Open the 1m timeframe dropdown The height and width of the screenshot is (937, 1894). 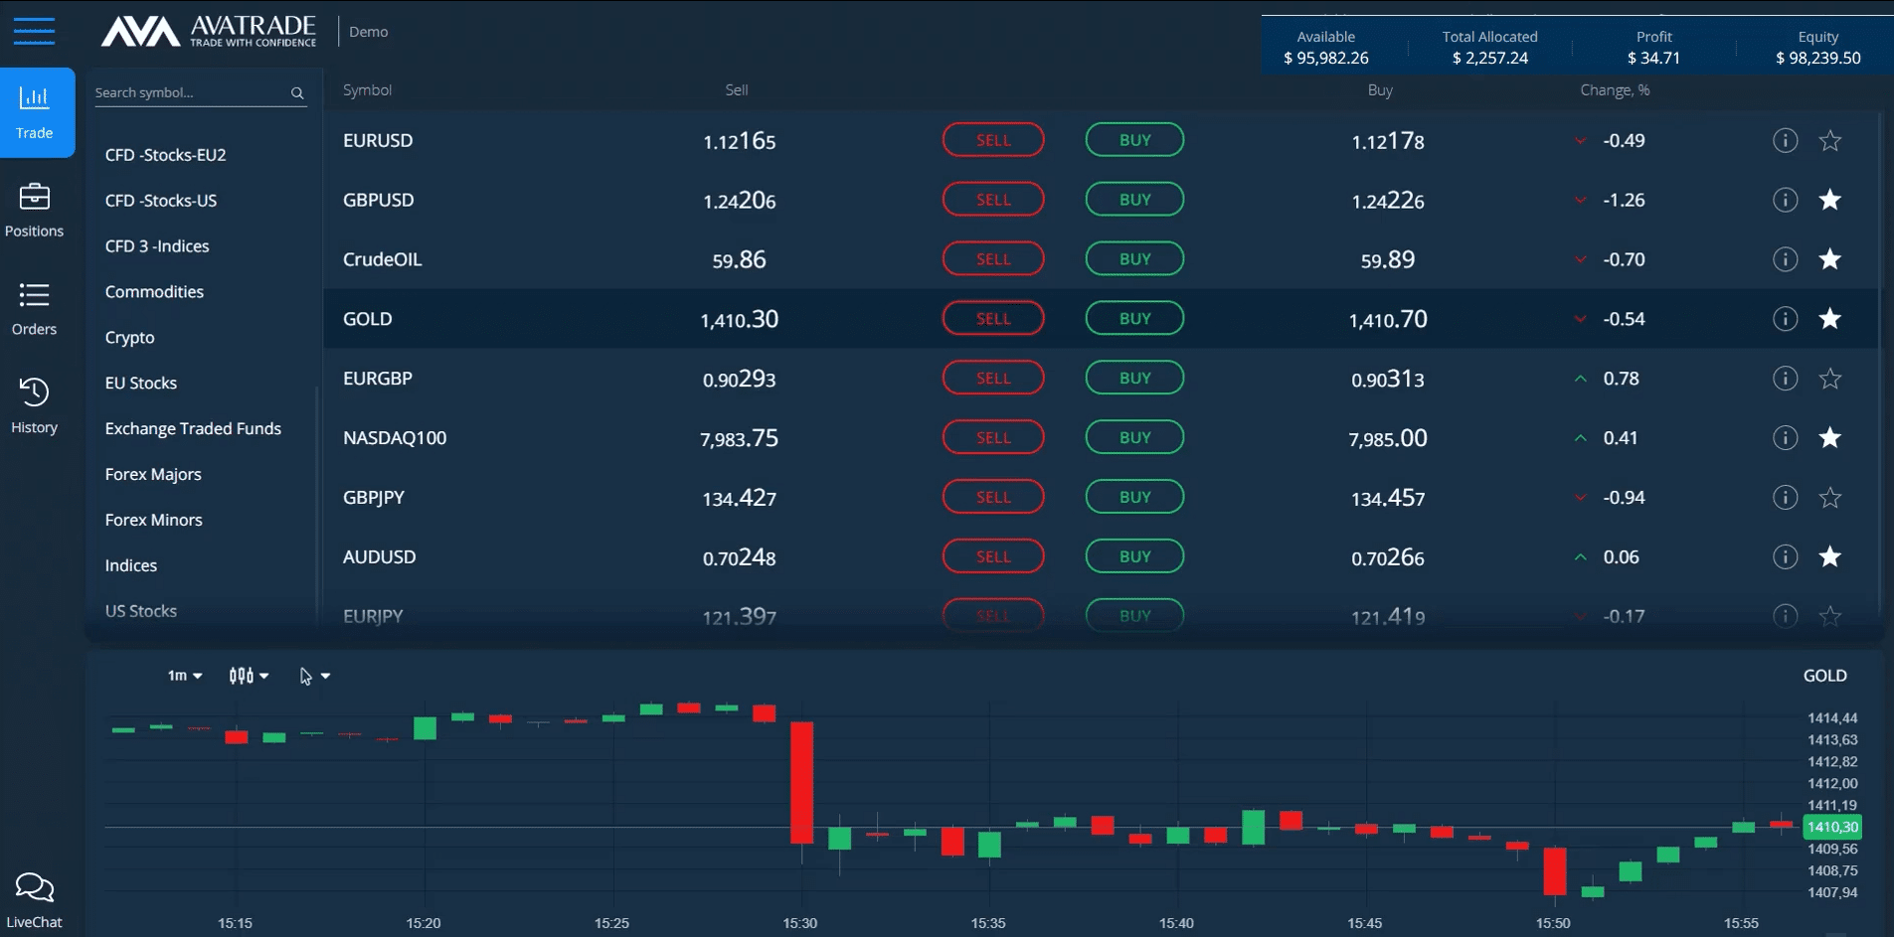pyautogui.click(x=185, y=676)
